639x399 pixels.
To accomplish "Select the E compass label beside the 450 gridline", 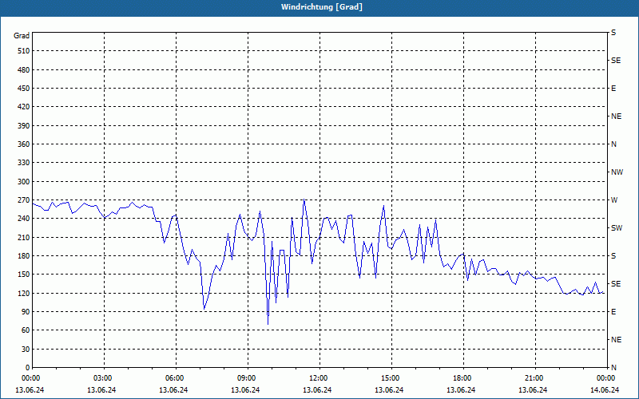I will (x=613, y=89).
